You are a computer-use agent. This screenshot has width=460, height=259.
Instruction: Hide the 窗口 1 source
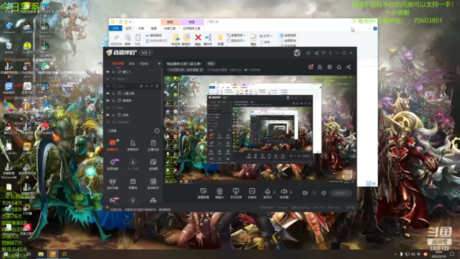pyautogui.click(x=108, y=71)
